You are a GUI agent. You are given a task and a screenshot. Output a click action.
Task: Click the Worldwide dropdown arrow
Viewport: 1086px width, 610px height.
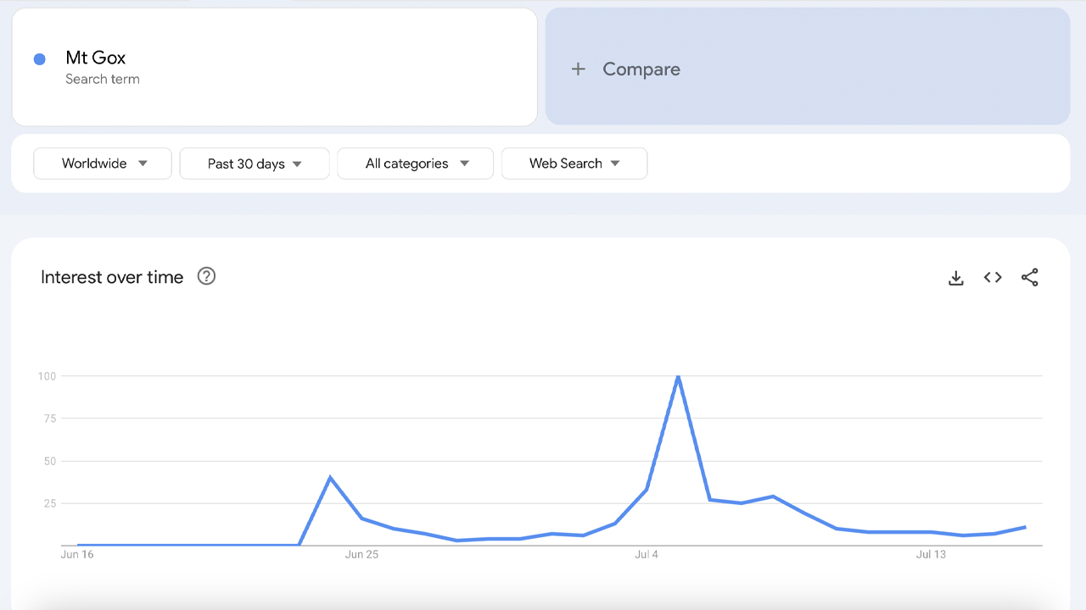(x=143, y=163)
